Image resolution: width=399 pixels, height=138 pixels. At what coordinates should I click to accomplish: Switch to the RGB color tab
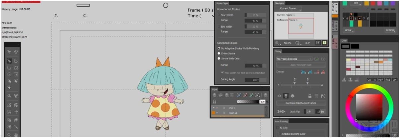click(387, 80)
